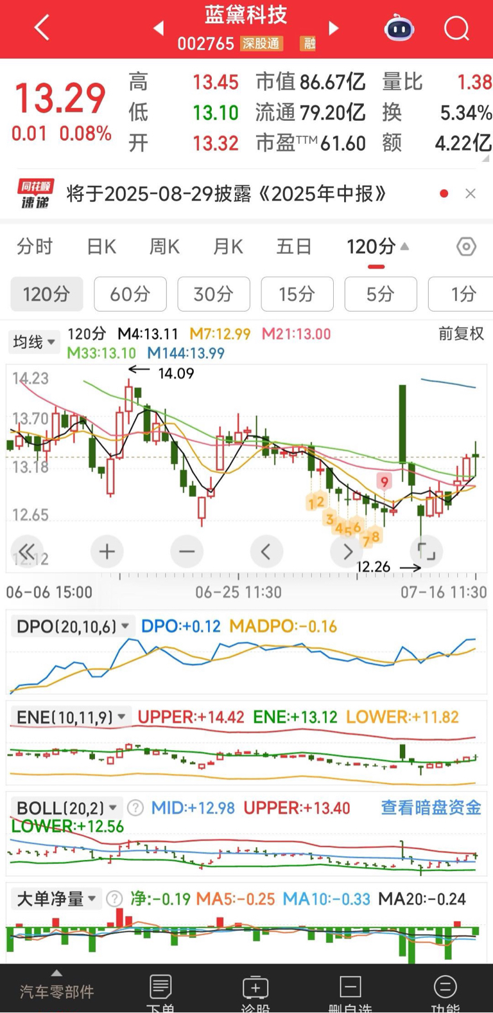493x1013 pixels.
Task: Open chart settings hexagon icon
Action: pos(466,247)
